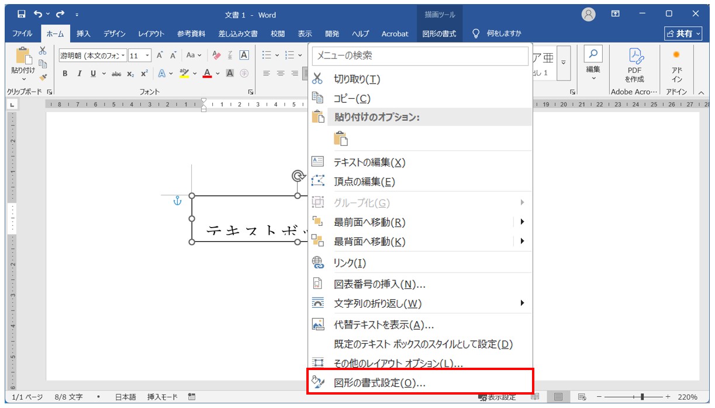The height and width of the screenshot is (408, 715).
Task: Click the 共有 (Share) button
Action: pos(683,34)
